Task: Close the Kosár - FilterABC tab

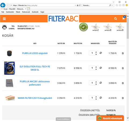Action: [x=26, y=9]
